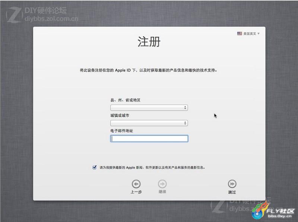298x222 pixels.
Task: Click the 电子邮件地址 field label
Action: 122,131
